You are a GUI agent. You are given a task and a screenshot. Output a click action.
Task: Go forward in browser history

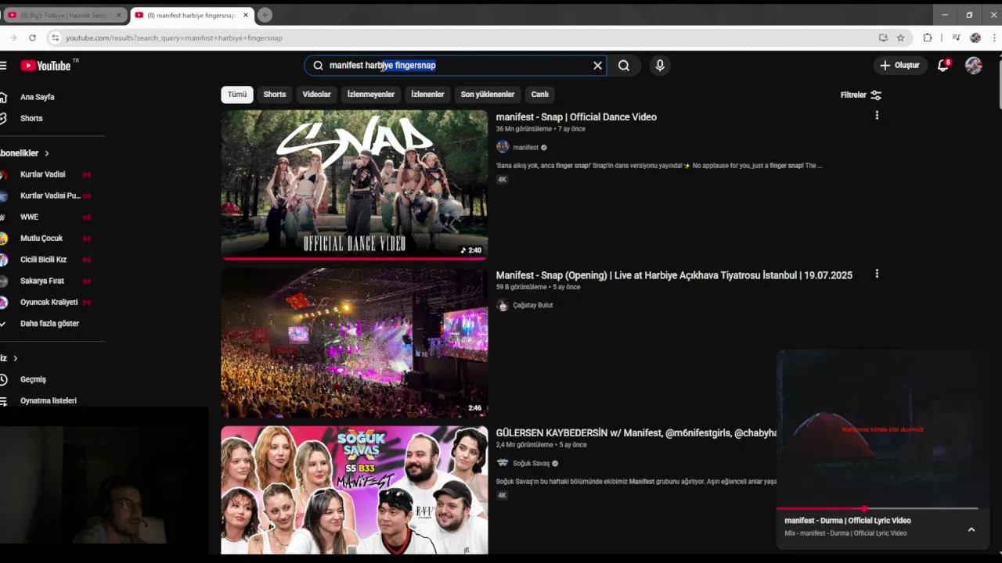click(13, 38)
